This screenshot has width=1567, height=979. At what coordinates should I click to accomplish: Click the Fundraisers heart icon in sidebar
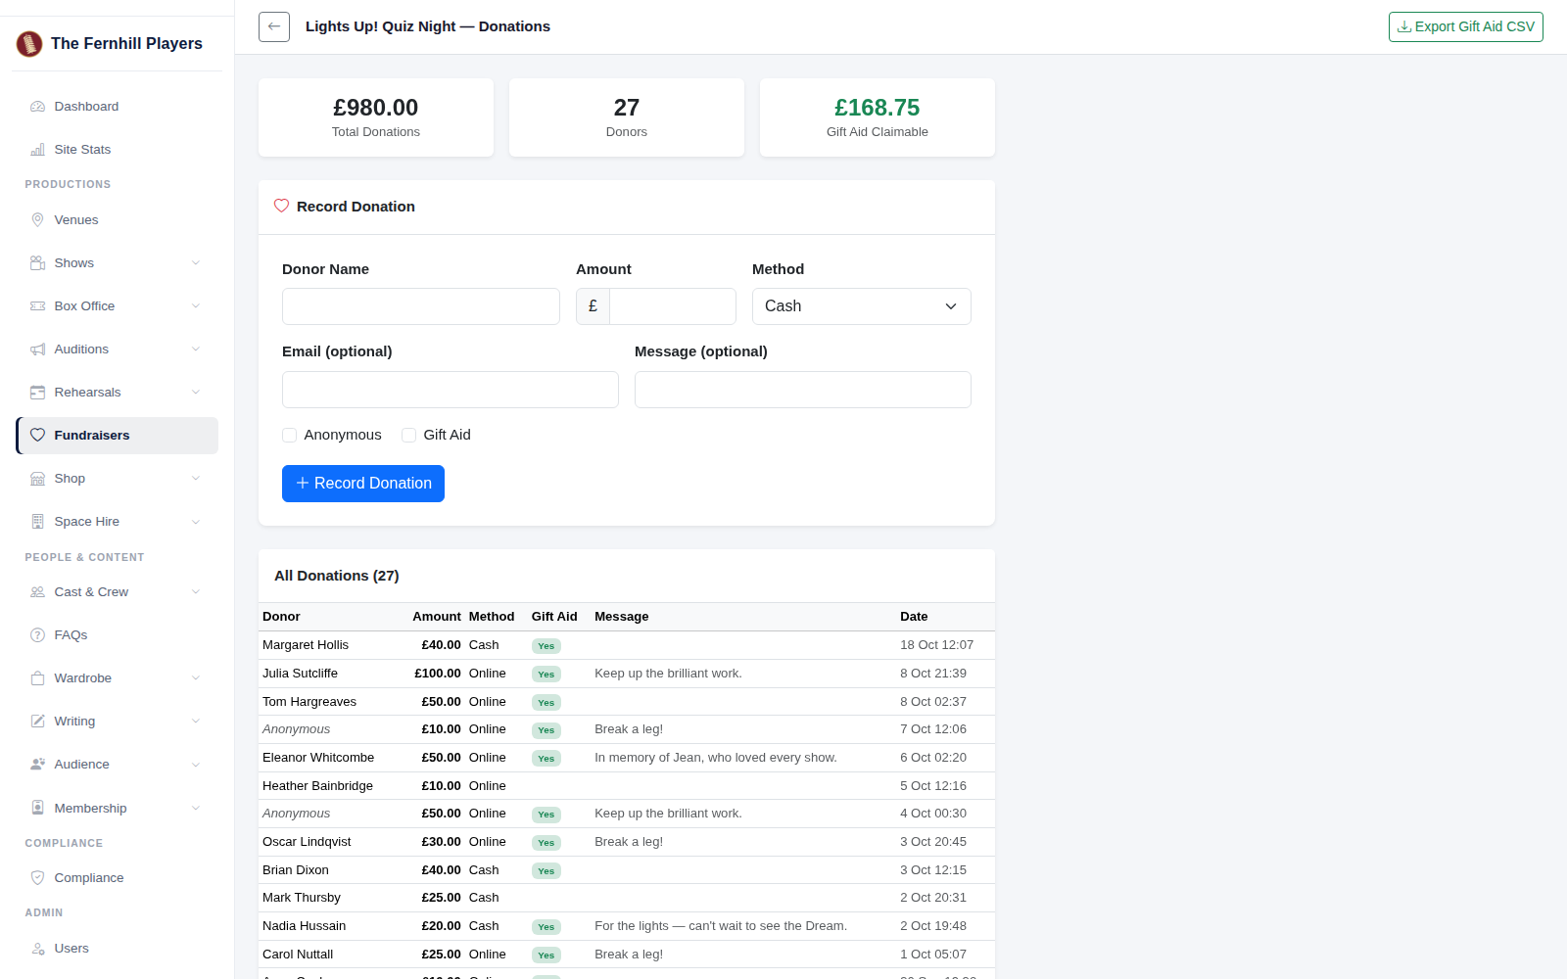(37, 436)
